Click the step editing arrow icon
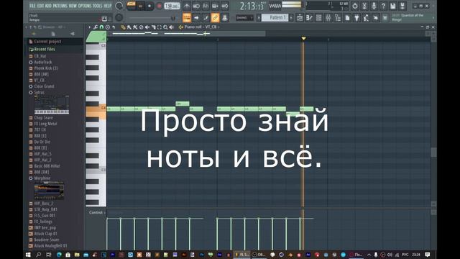The image size is (460, 259). coord(196,18)
